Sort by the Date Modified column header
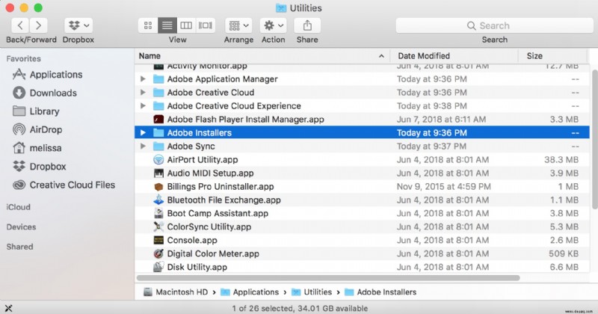 [x=454, y=56]
